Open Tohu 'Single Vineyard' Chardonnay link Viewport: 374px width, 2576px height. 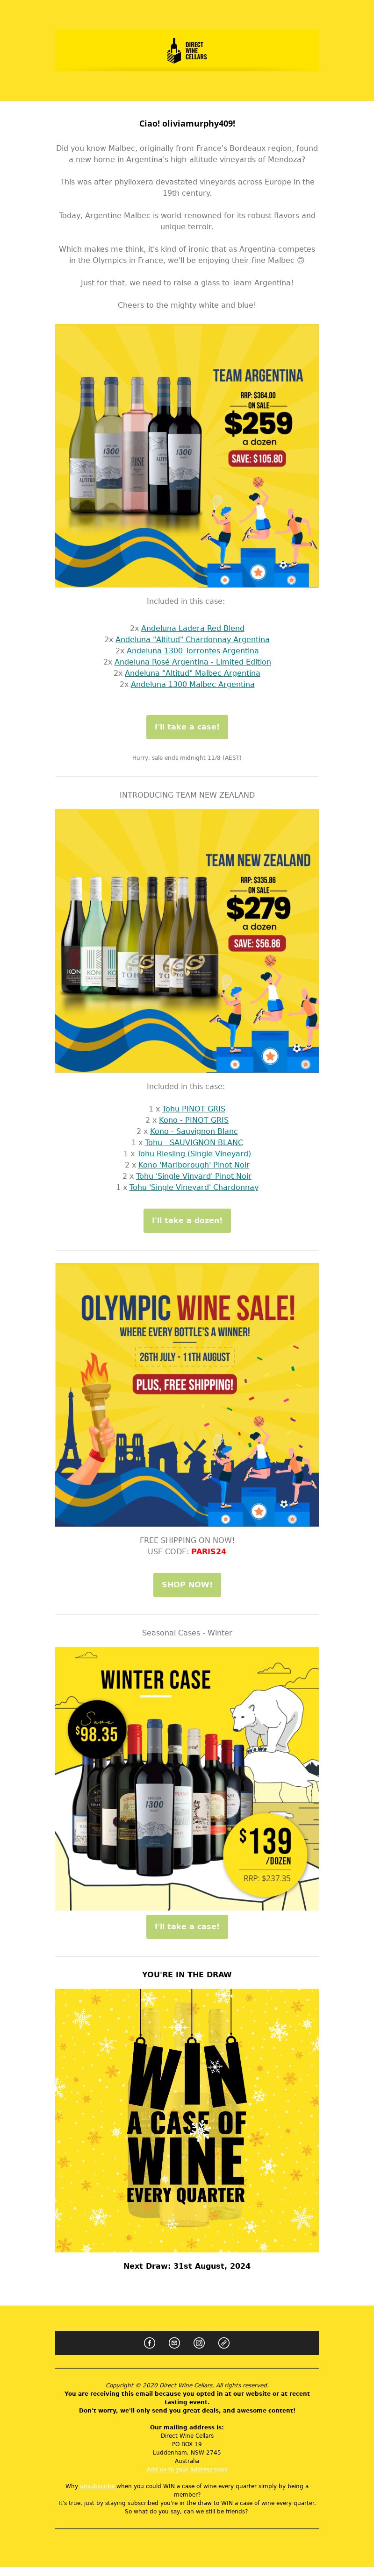coord(193,1187)
